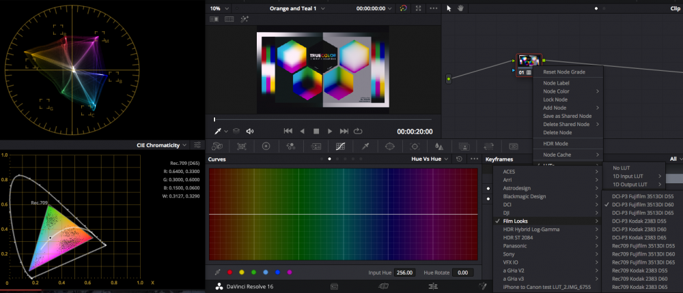Click the Input Hue value field
The image size is (683, 293).
405,273
